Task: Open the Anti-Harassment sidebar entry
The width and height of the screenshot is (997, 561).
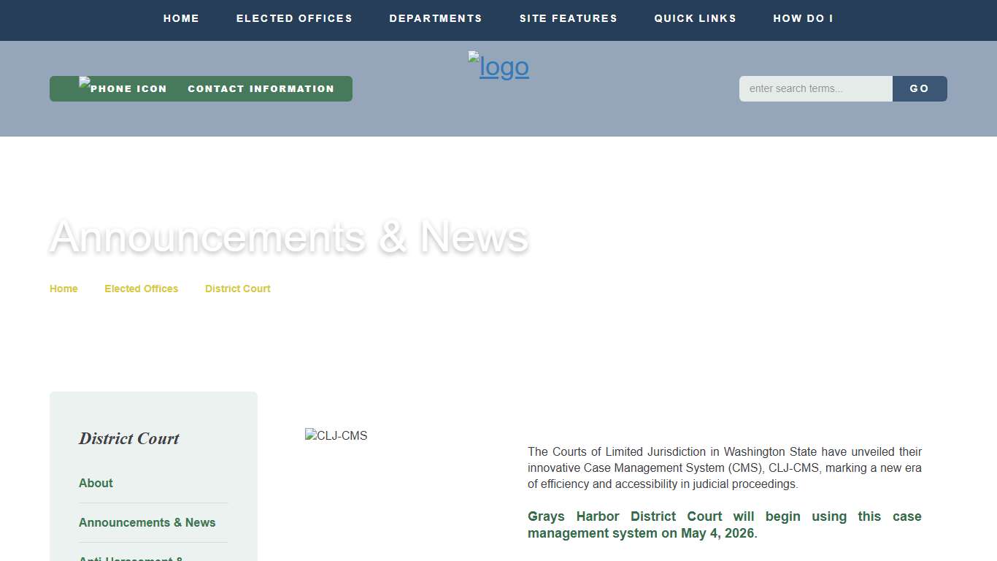Action: click(131, 558)
